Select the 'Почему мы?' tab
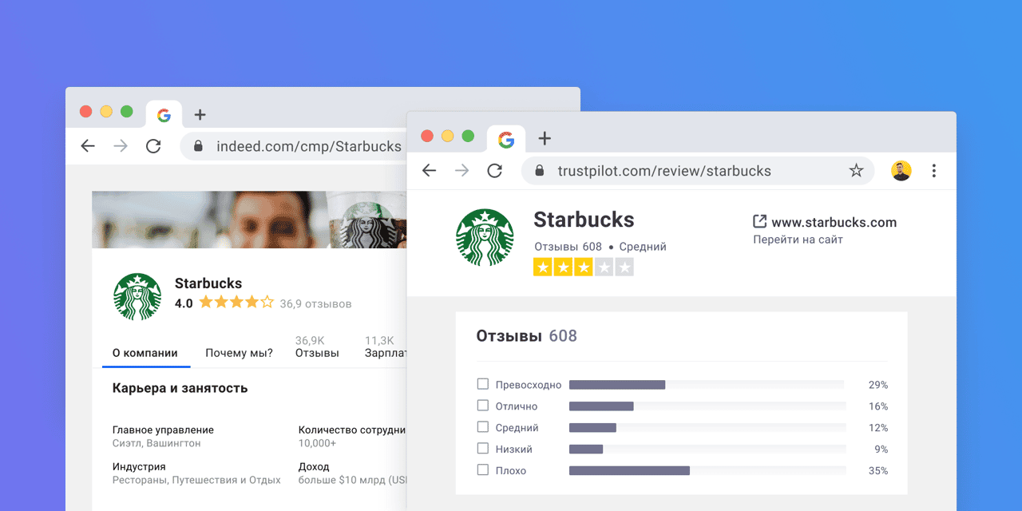Image resolution: width=1022 pixels, height=511 pixels. click(x=239, y=353)
